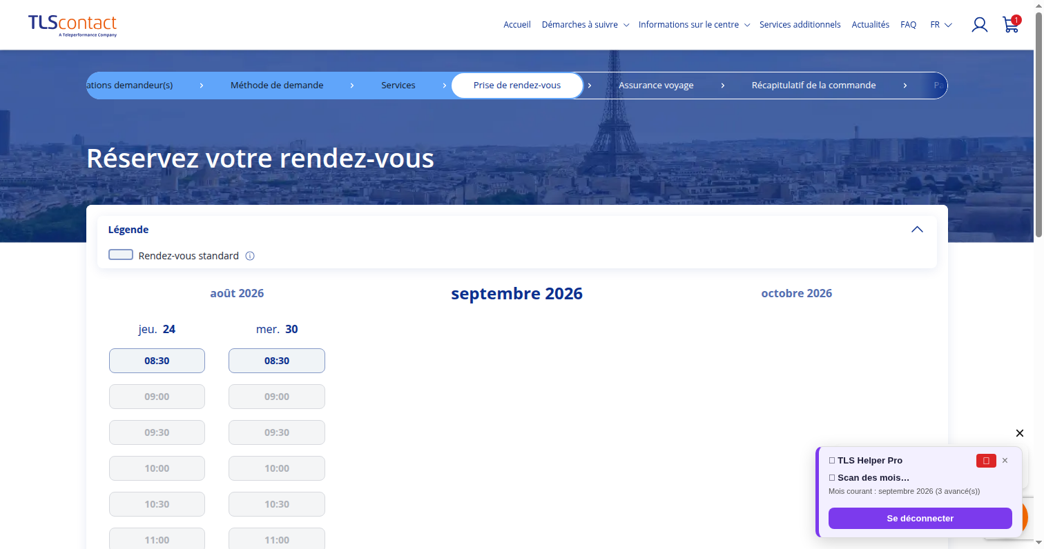Go to the FAQ menu item
Image resolution: width=1044 pixels, height=549 pixels.
pyautogui.click(x=908, y=25)
